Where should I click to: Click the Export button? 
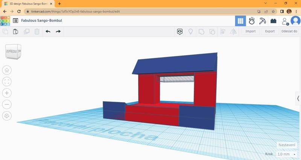[270, 31]
